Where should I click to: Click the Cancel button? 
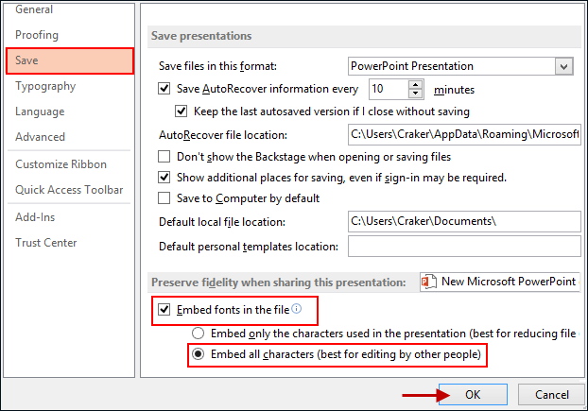coord(551,394)
